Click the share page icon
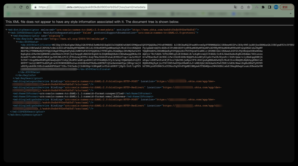This screenshot has width=298, height=166. [x=242, y=7]
